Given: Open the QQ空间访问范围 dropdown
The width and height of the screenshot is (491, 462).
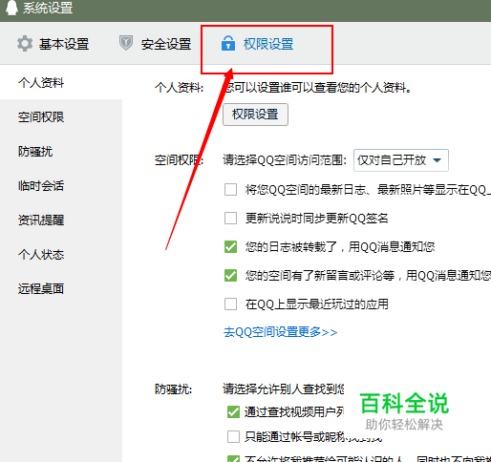Looking at the screenshot, I should [401, 160].
